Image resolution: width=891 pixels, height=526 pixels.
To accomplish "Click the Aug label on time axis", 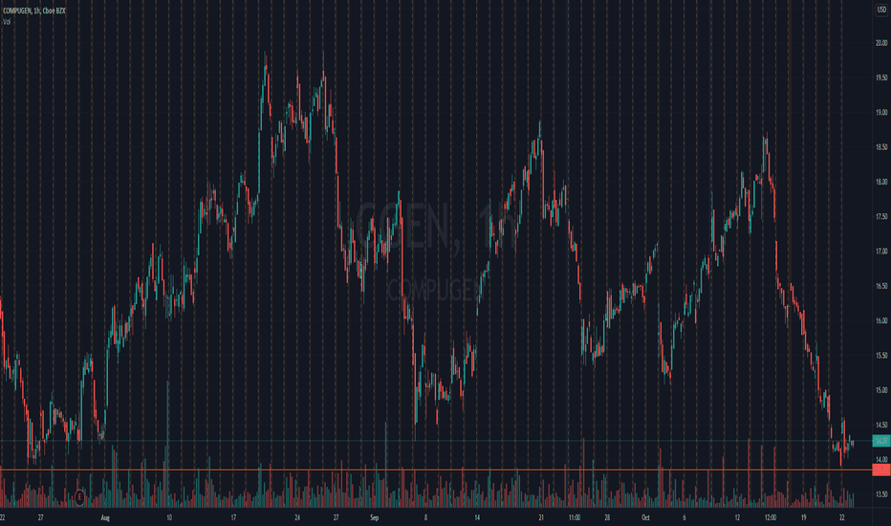I will point(104,518).
